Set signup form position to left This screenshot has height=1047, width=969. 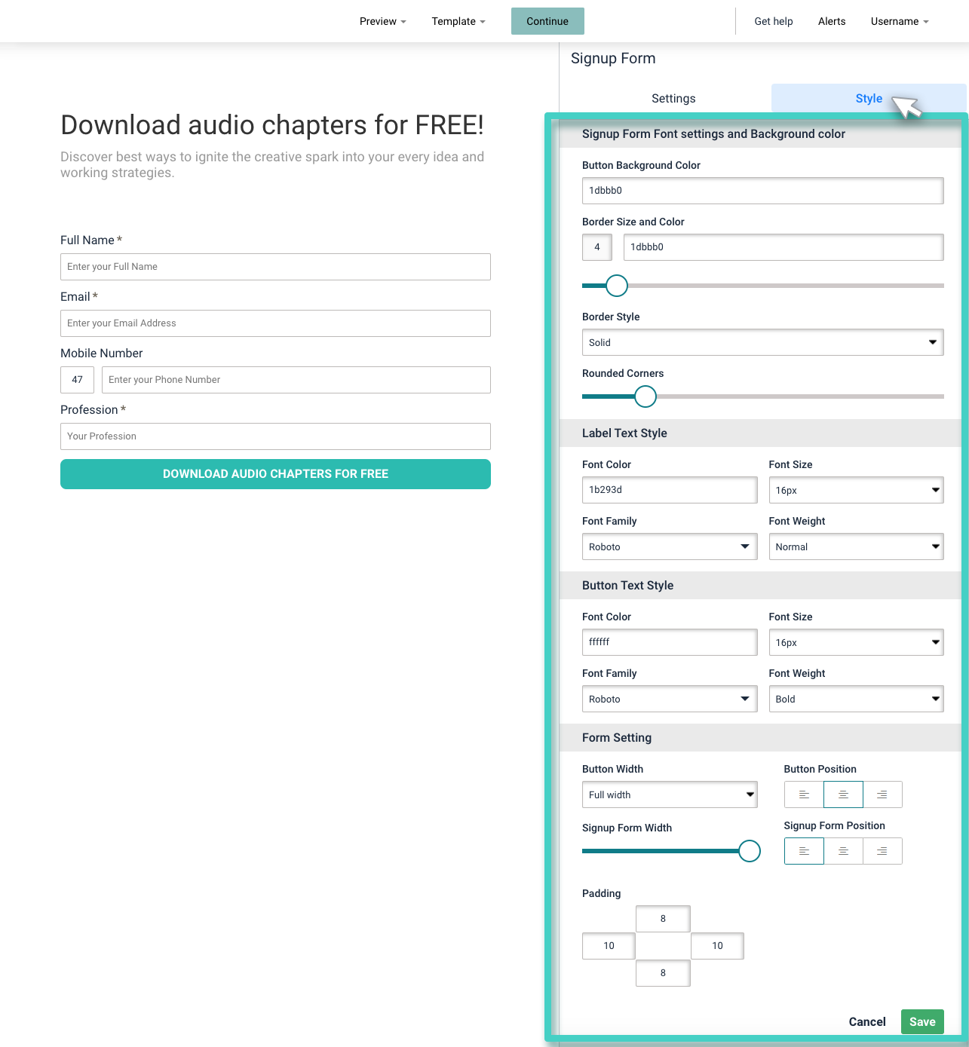coord(804,851)
